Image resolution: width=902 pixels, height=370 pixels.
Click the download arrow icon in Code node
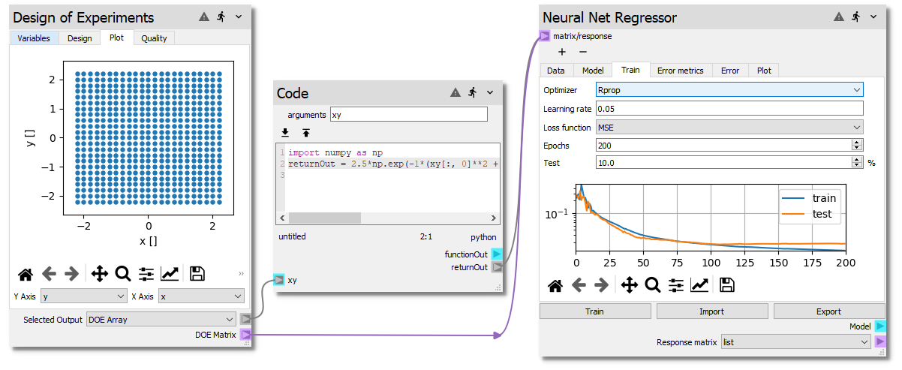click(285, 133)
